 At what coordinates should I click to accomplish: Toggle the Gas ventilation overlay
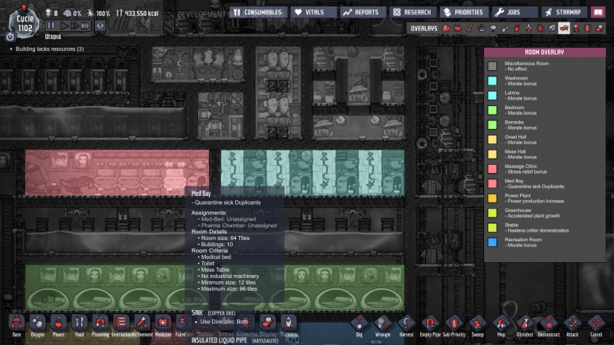(517, 28)
